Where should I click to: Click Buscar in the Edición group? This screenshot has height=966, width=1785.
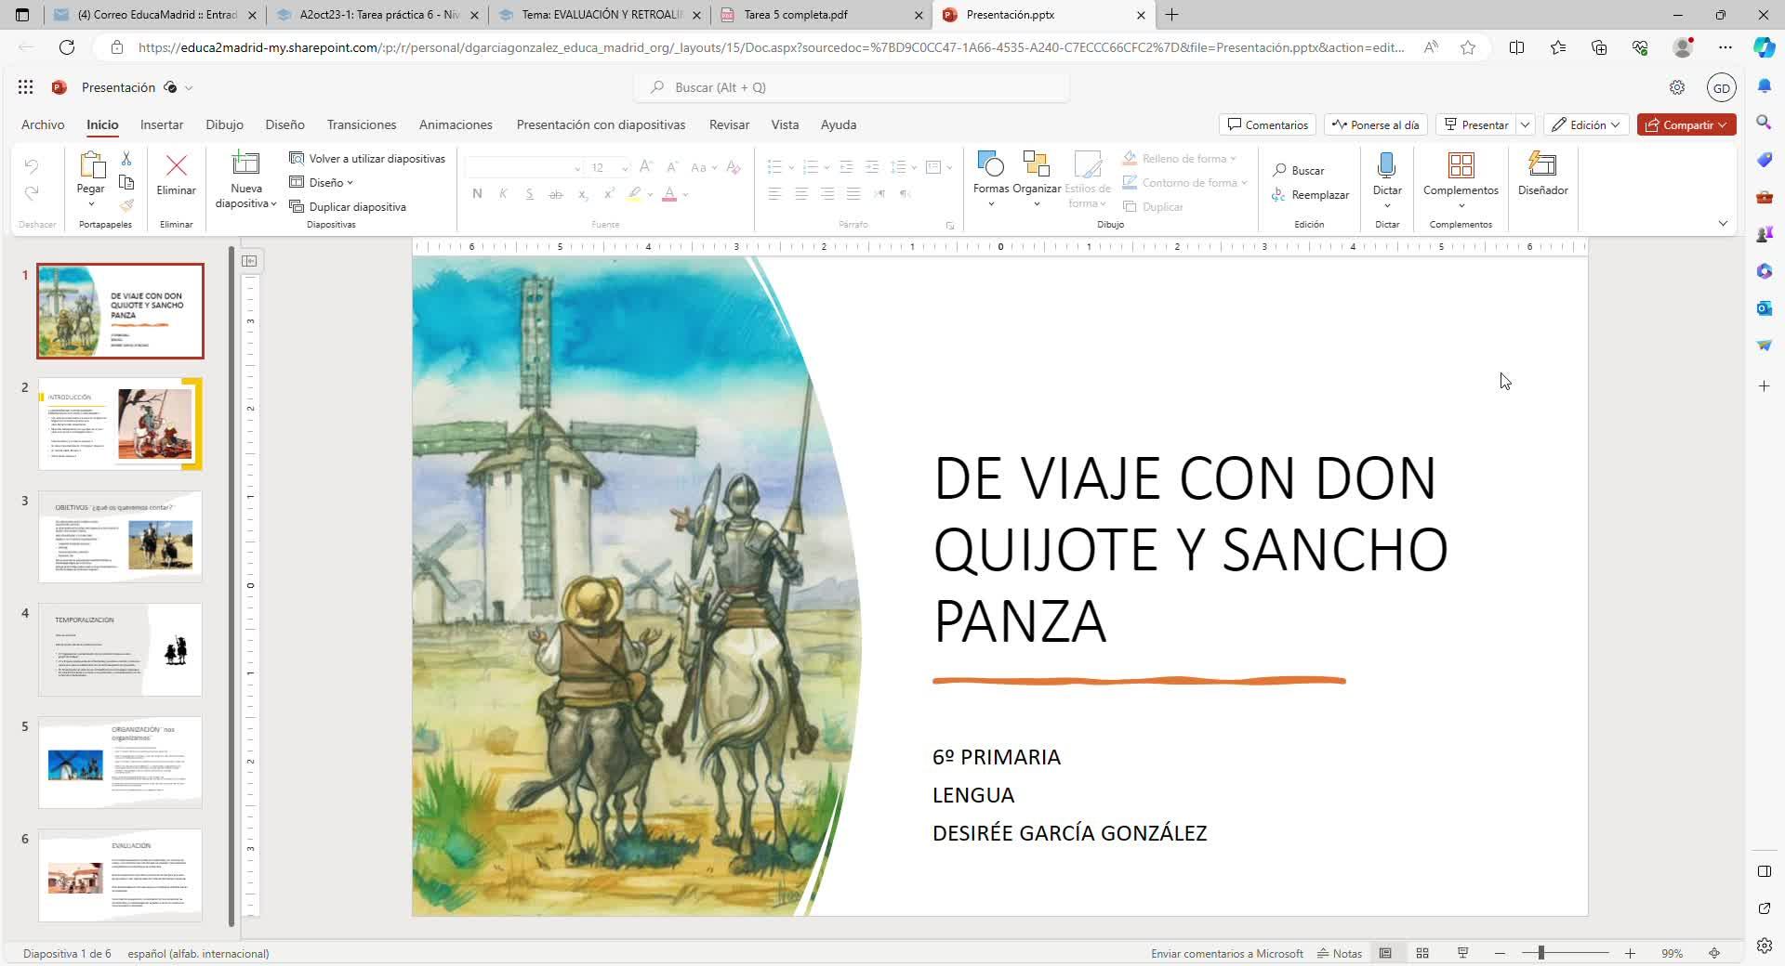pyautogui.click(x=1299, y=171)
